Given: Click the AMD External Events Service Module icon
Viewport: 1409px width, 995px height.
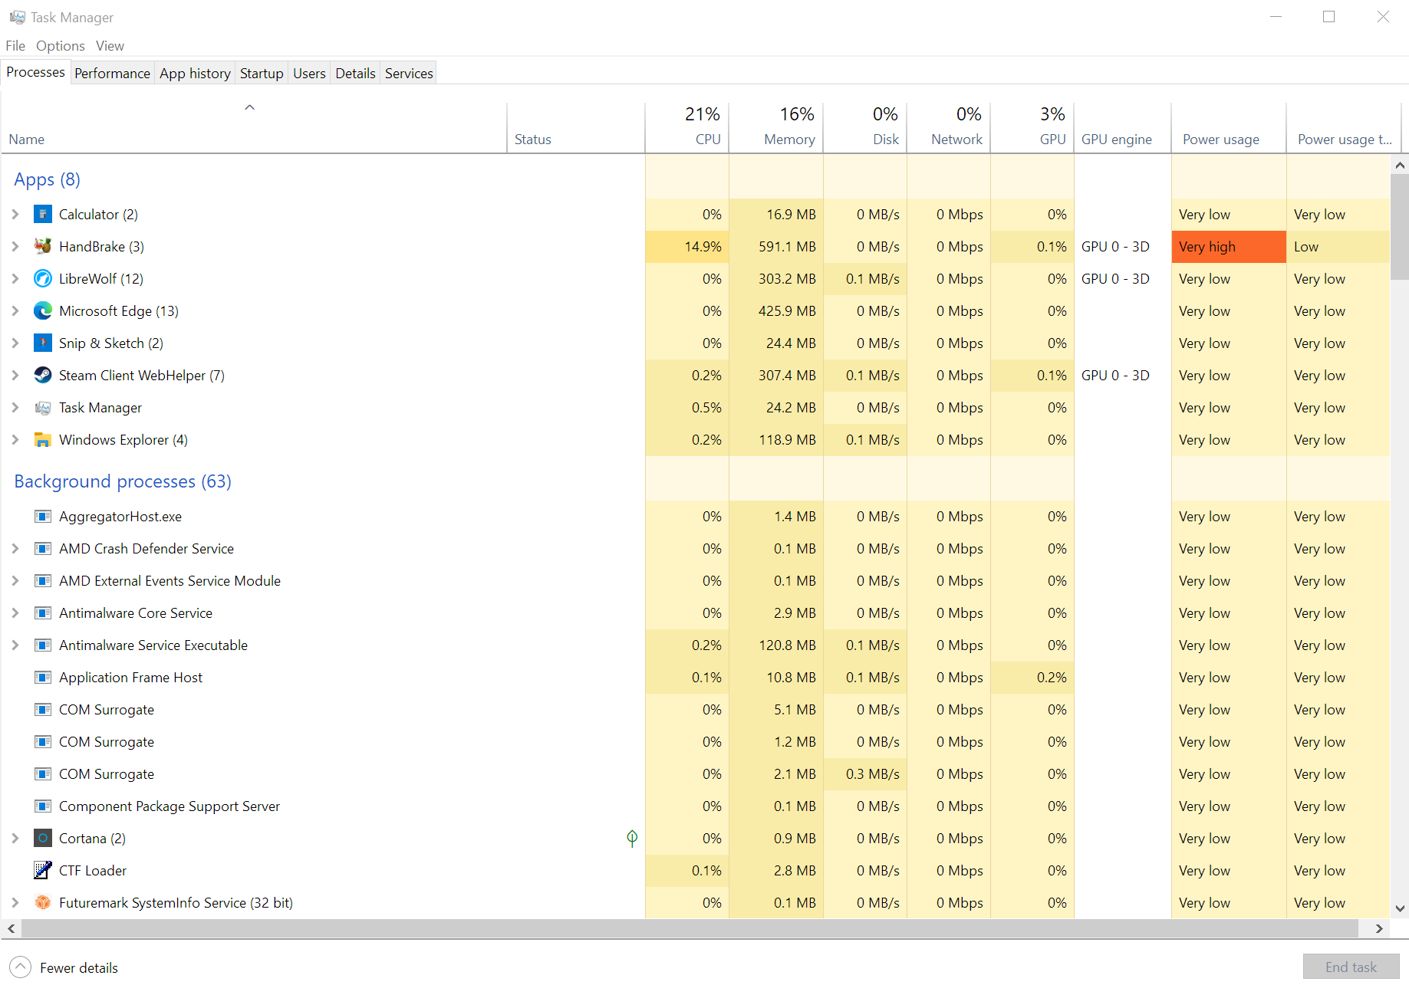Looking at the screenshot, I should (x=43, y=581).
